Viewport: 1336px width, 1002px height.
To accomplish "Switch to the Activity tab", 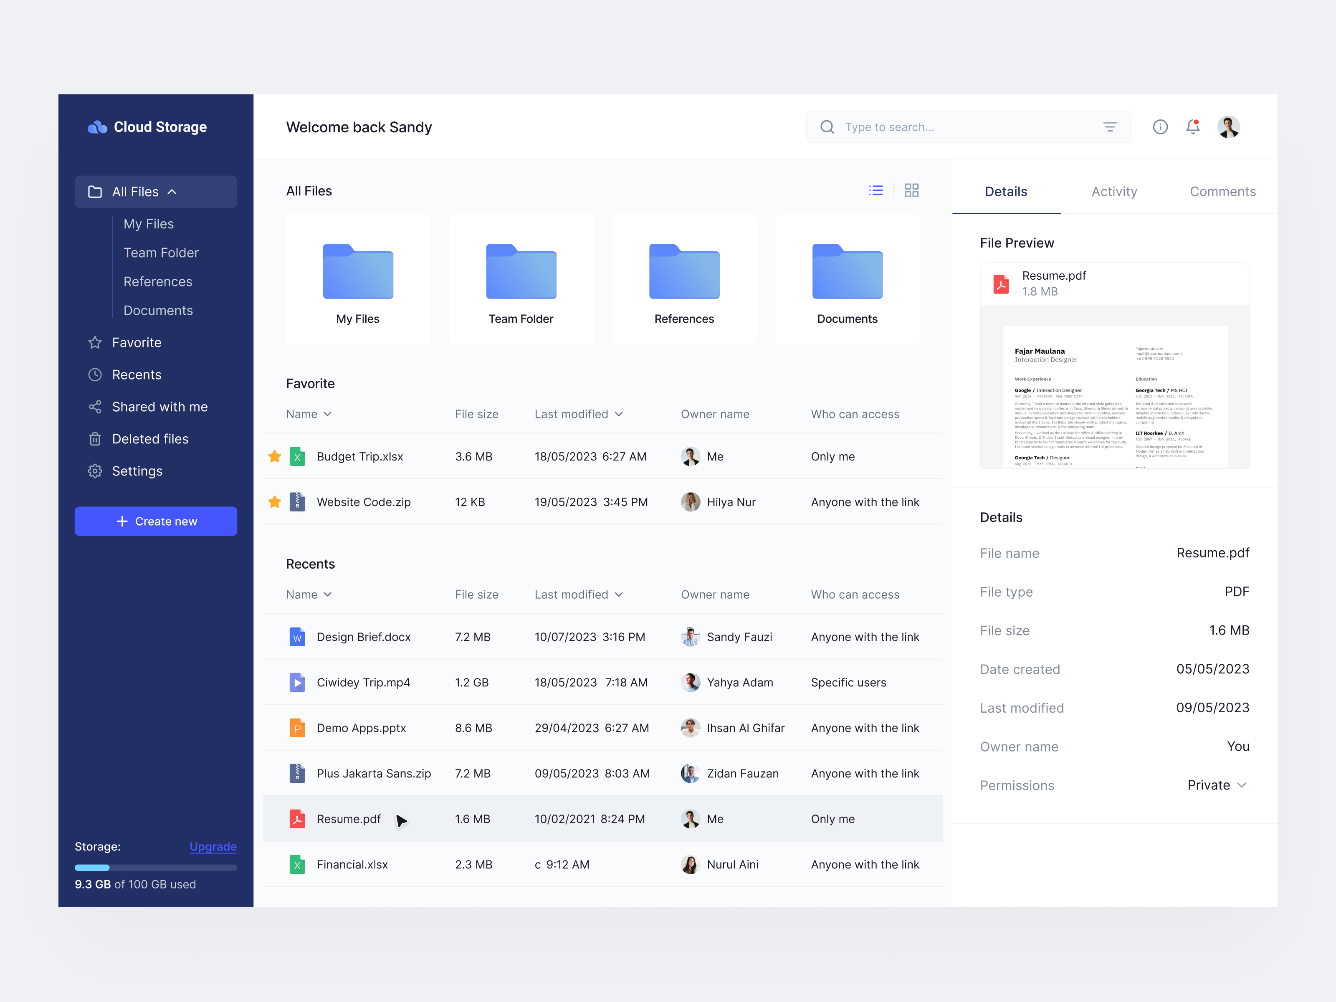I will 1114,192.
